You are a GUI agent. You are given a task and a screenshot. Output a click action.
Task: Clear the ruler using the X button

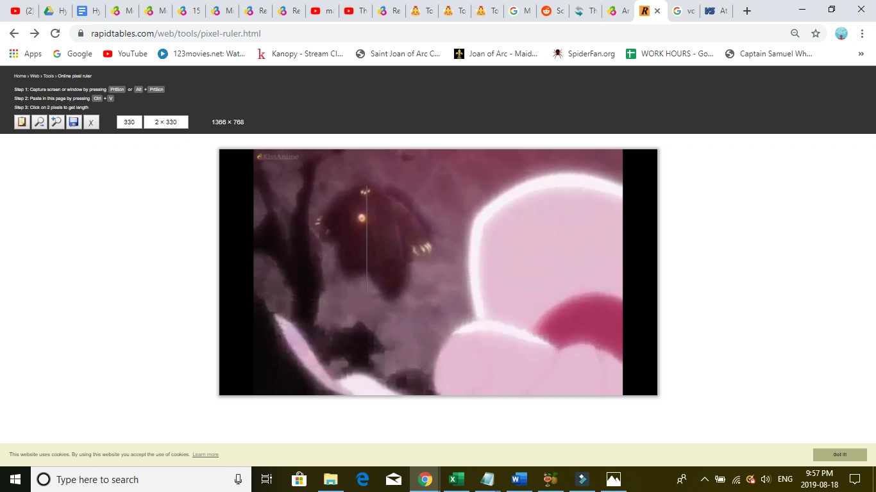[x=91, y=122]
